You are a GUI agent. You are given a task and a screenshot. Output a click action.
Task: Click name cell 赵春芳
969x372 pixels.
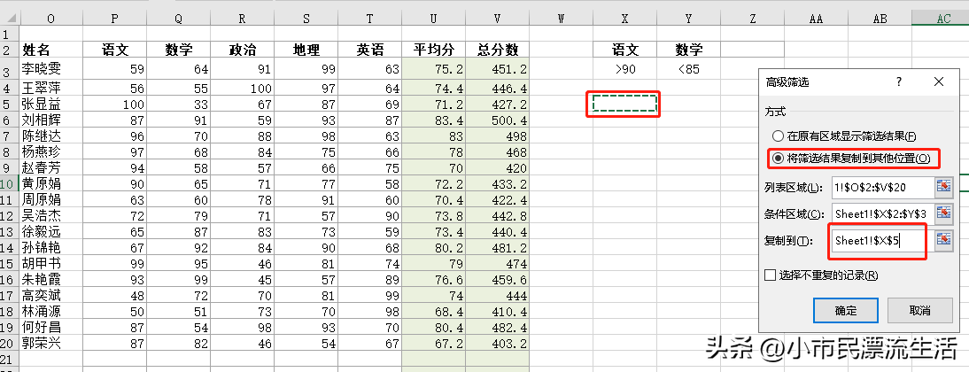pos(50,168)
